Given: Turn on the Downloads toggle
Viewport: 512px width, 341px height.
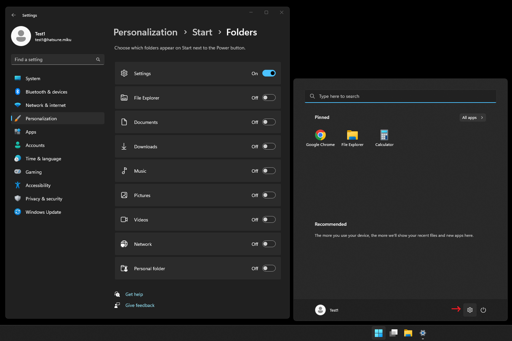Looking at the screenshot, I should (x=269, y=146).
